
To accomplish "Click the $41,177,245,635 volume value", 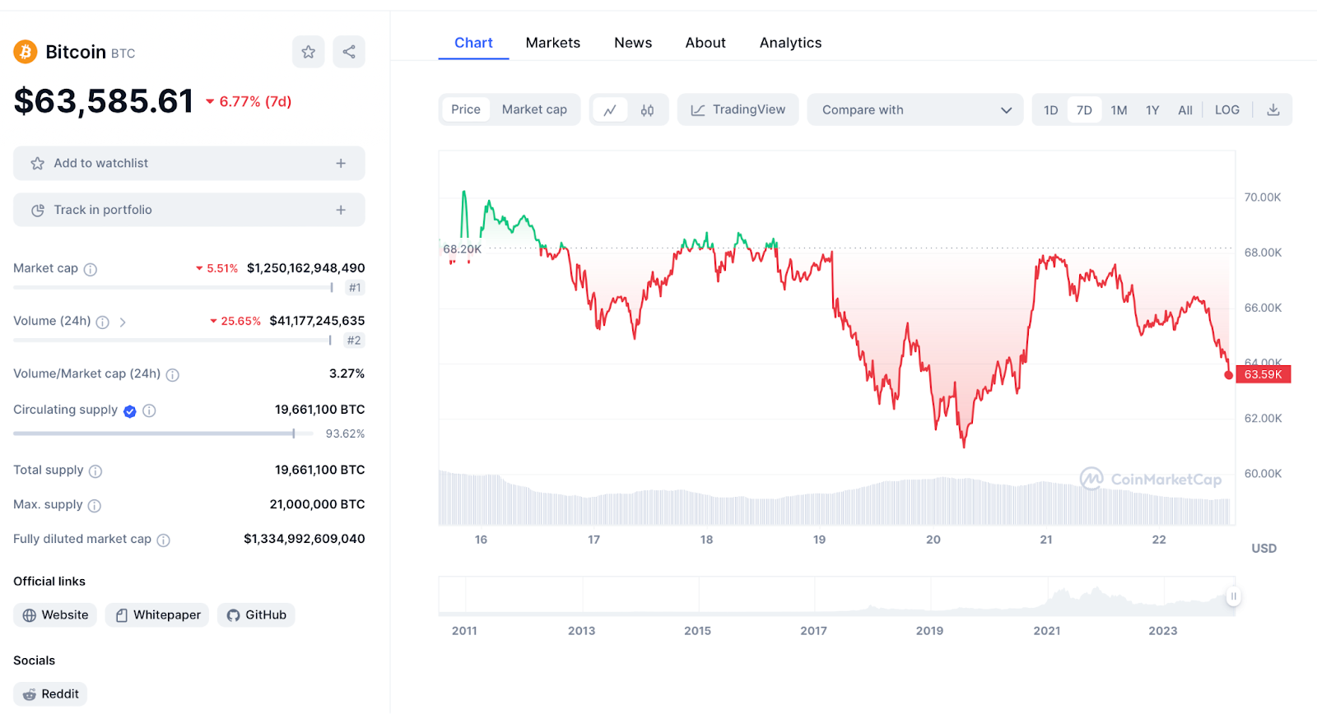I will click(317, 321).
